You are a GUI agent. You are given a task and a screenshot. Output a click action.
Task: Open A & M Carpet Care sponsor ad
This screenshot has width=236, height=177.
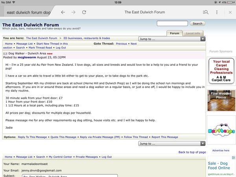[221, 71]
